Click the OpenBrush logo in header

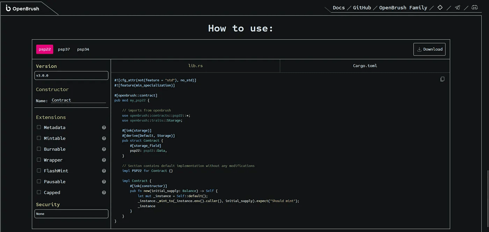point(21,8)
